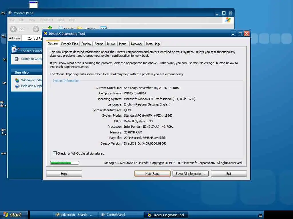Close the DirectX Diagnostic Tool window
This screenshot has height=219, width=293.
(247, 34)
